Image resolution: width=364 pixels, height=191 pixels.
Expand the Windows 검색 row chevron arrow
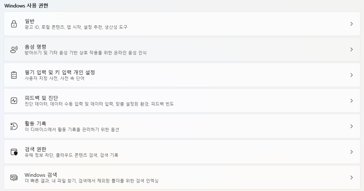point(352,177)
